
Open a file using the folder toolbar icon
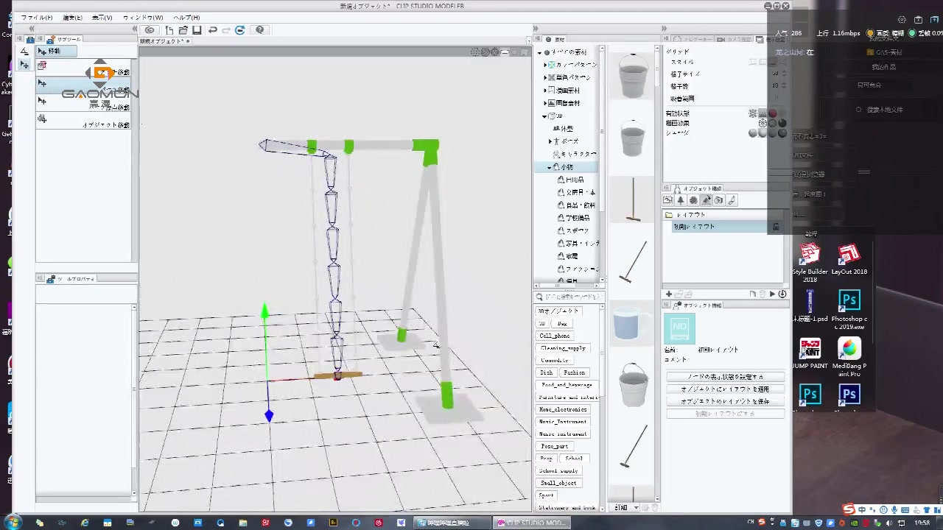(183, 29)
